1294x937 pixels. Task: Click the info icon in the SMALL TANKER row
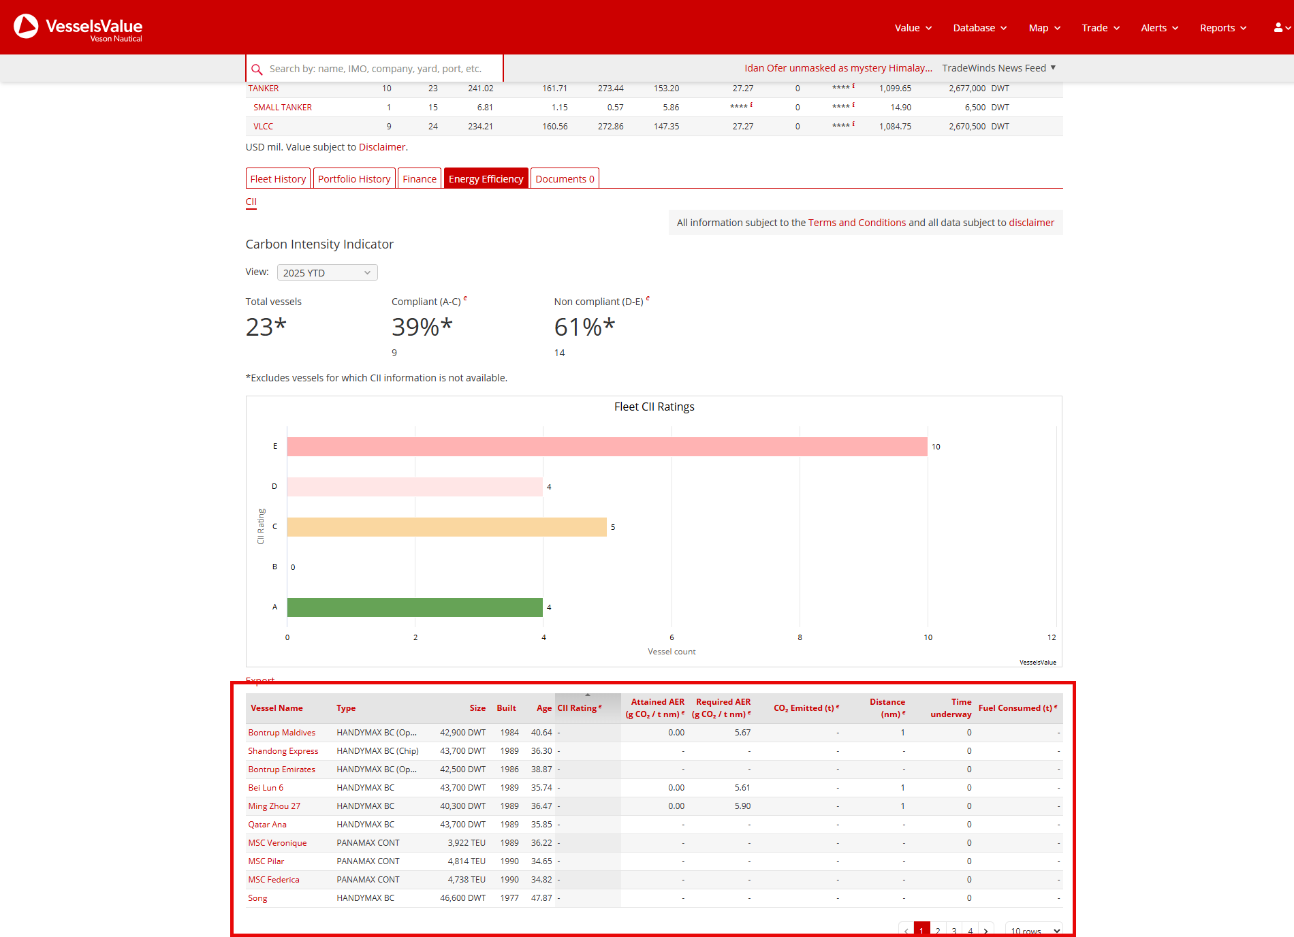751,106
